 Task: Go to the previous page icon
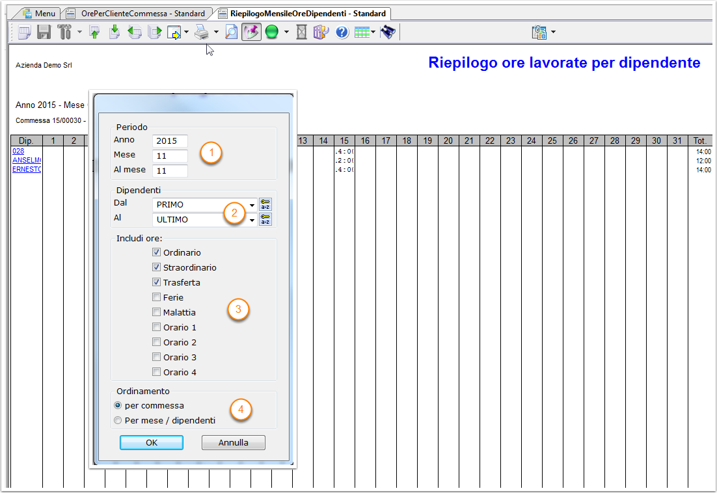click(135, 32)
